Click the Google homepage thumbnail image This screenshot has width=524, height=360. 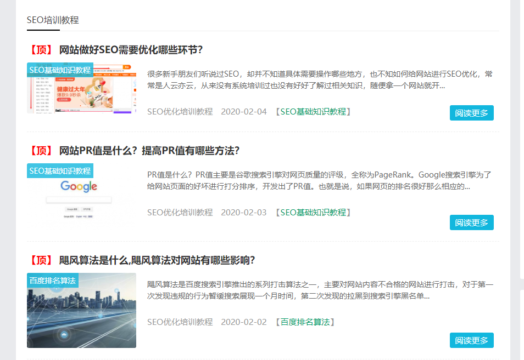click(x=81, y=197)
